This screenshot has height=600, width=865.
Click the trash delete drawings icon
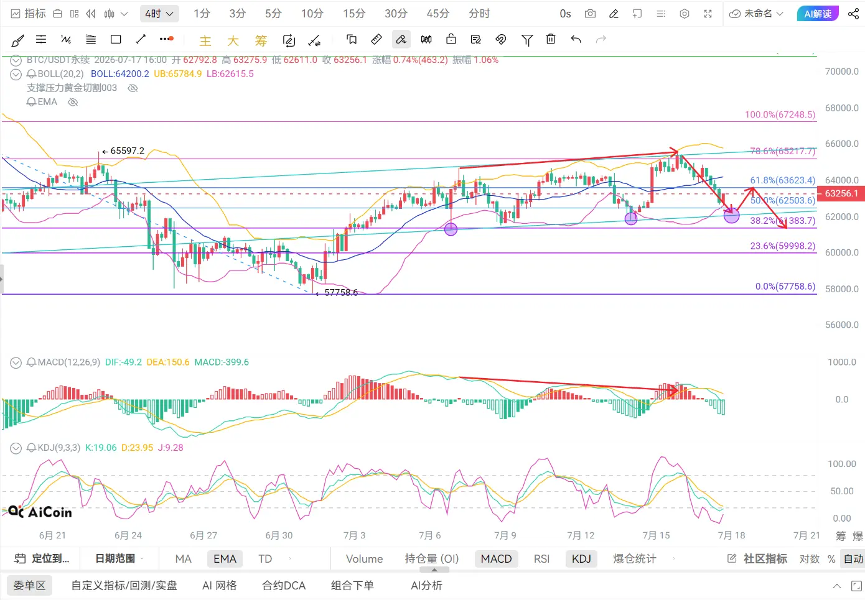551,40
